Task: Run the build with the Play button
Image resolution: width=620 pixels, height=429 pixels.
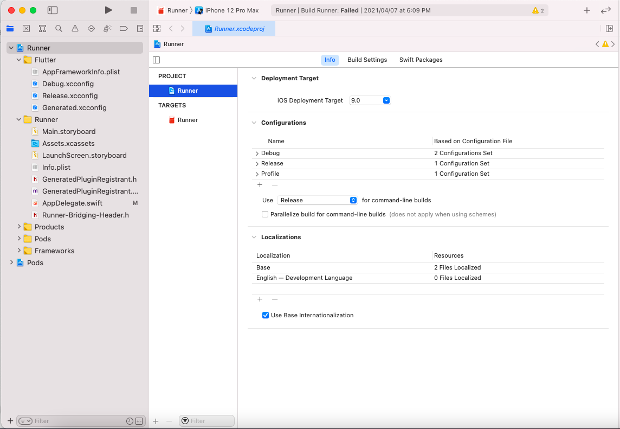Action: click(x=108, y=10)
